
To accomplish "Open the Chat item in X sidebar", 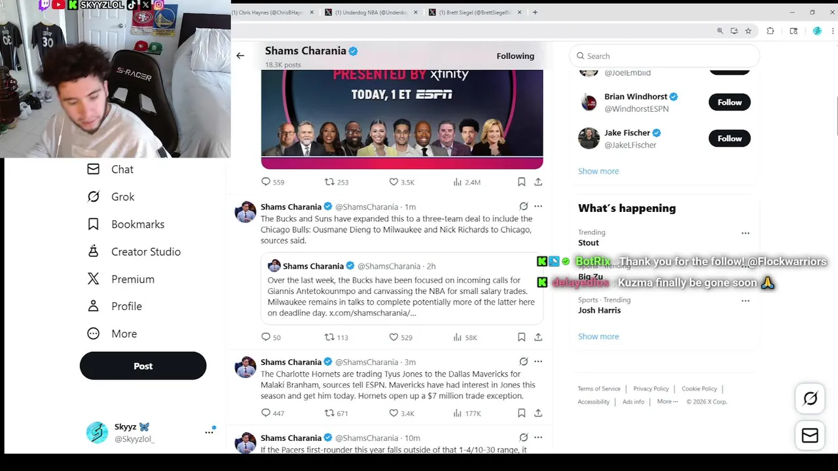I will click(x=111, y=169).
